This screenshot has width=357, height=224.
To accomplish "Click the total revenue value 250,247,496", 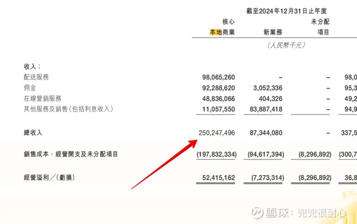I will (x=216, y=133).
